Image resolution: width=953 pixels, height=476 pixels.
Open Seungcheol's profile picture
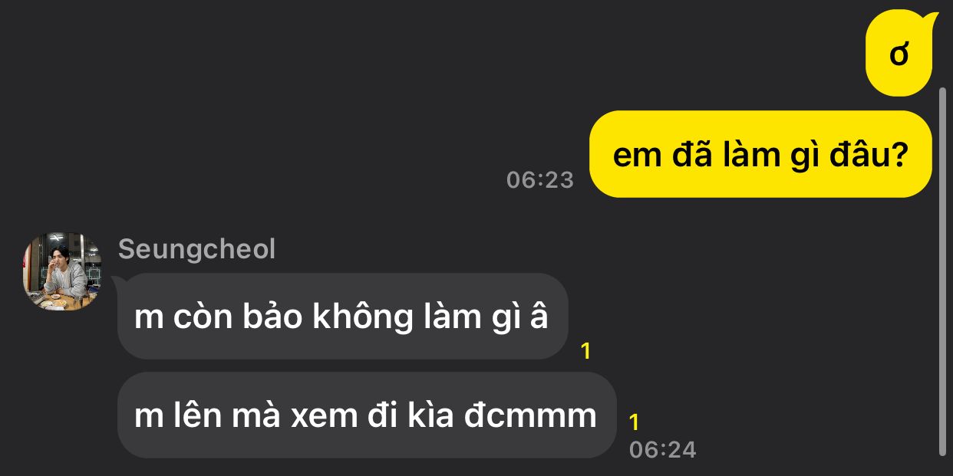tap(62, 272)
